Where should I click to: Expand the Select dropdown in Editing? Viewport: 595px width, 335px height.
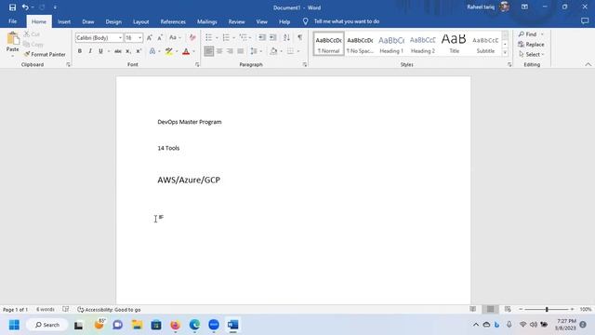click(x=532, y=54)
